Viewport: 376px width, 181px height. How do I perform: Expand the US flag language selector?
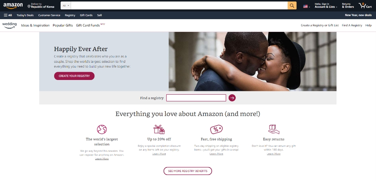pyautogui.click(x=306, y=6)
